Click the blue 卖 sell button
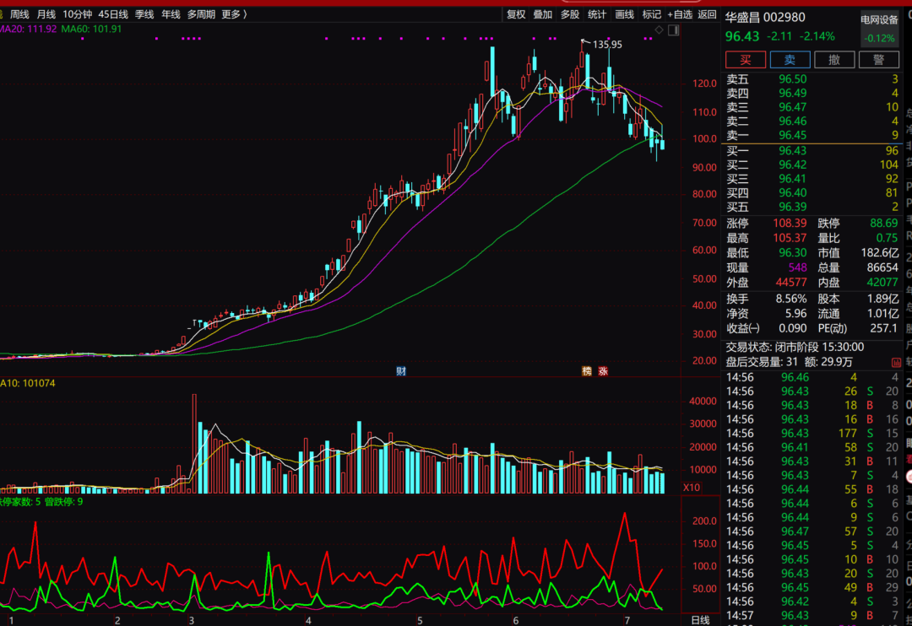The image size is (912, 626). coord(790,60)
